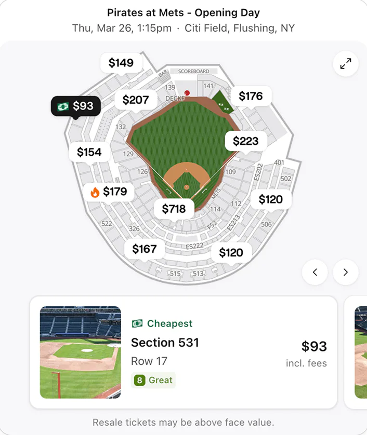
Task: Click the flame hot-deal icon next to $179
Action: point(96,191)
